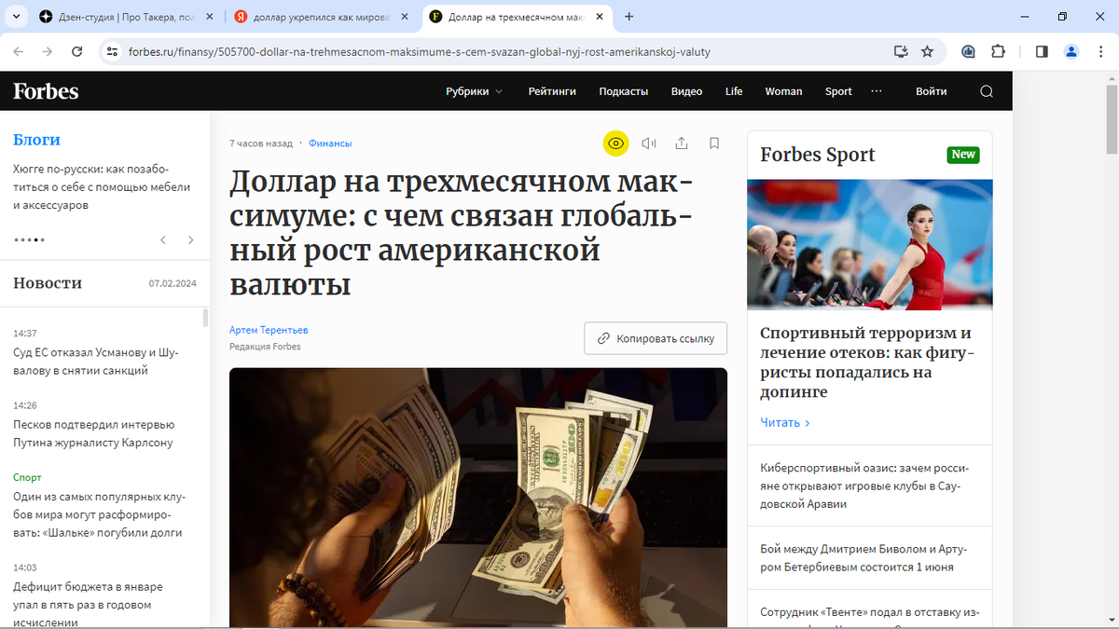This screenshot has height=629, width=1119.
Task: Click the share icon above the headline
Action: click(682, 144)
